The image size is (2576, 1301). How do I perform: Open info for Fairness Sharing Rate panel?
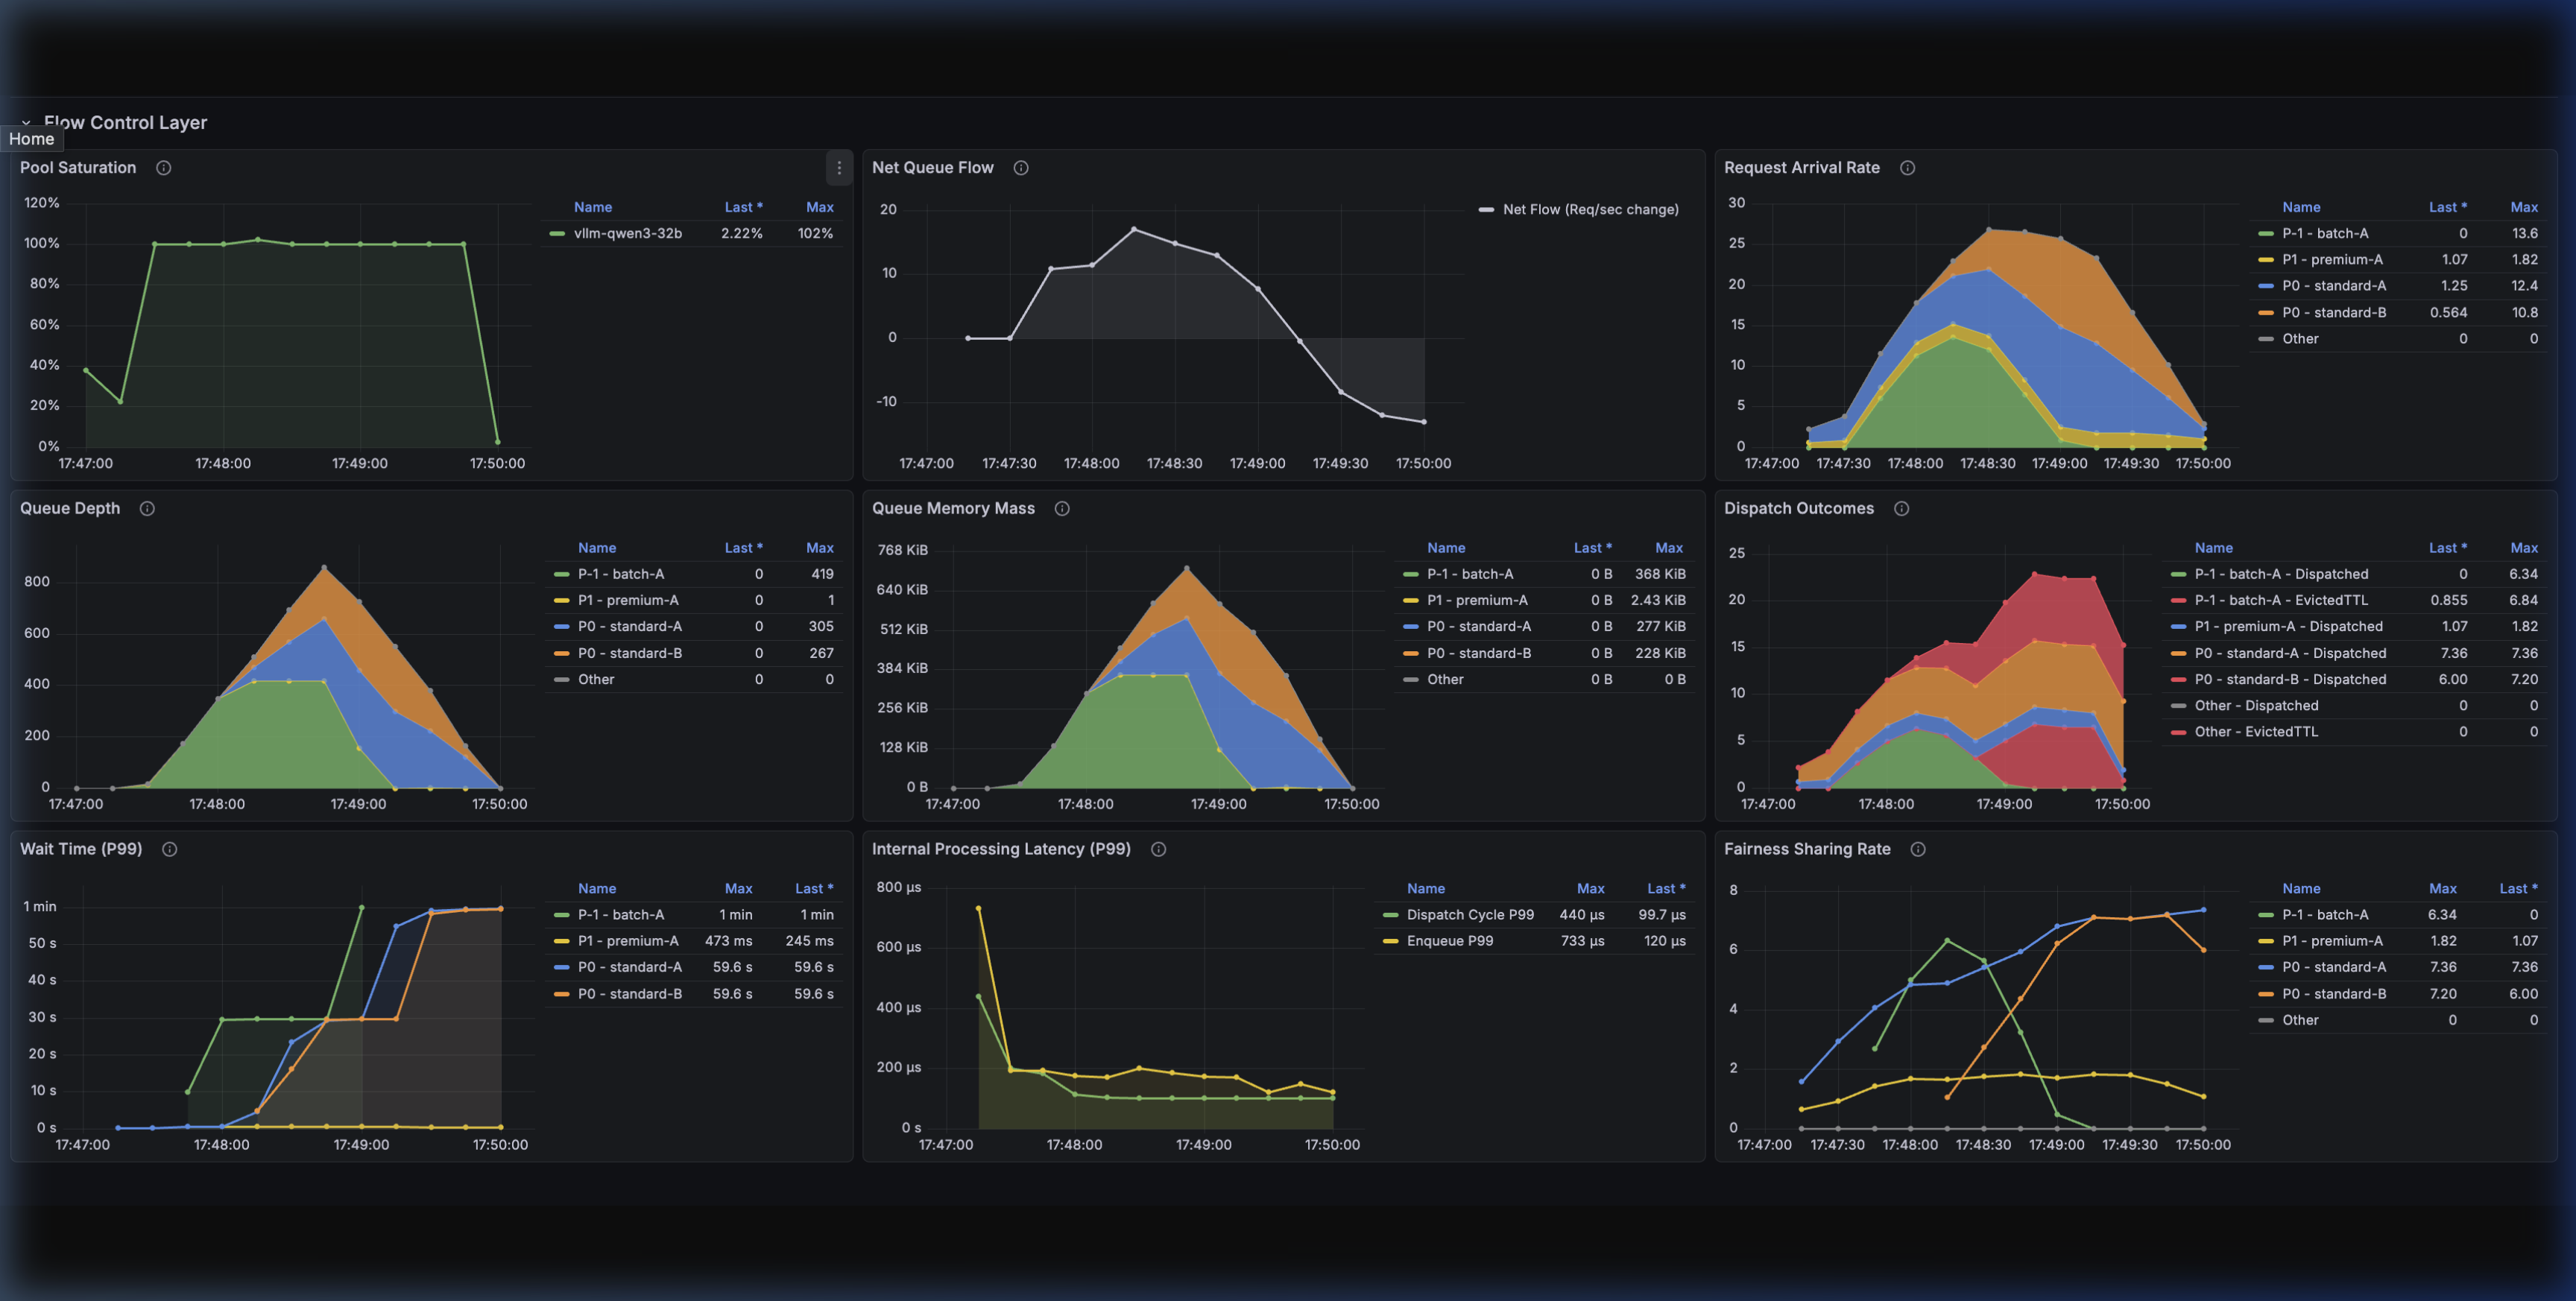tap(1919, 849)
